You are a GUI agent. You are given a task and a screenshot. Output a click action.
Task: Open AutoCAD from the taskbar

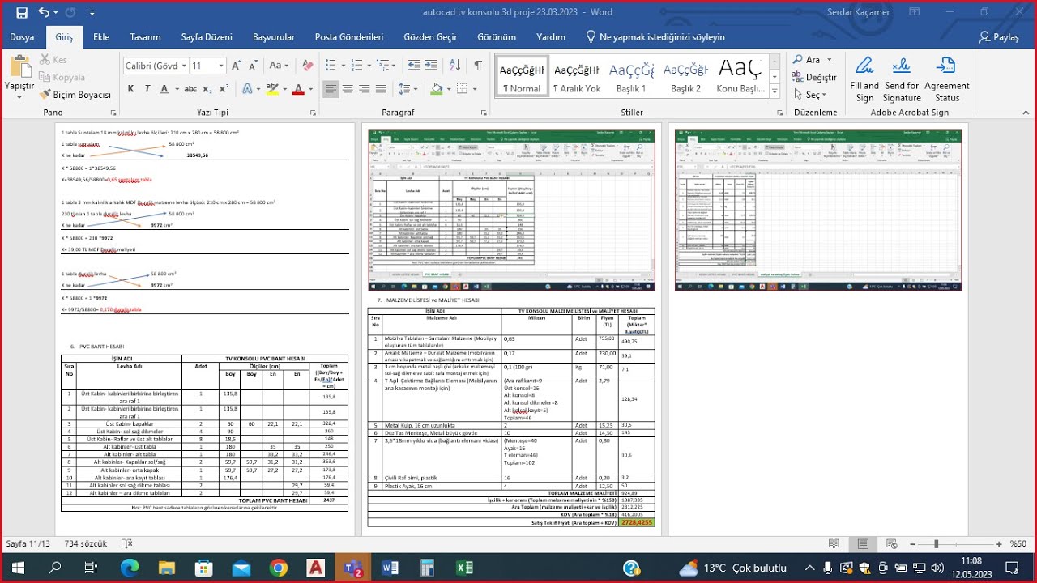[315, 568]
